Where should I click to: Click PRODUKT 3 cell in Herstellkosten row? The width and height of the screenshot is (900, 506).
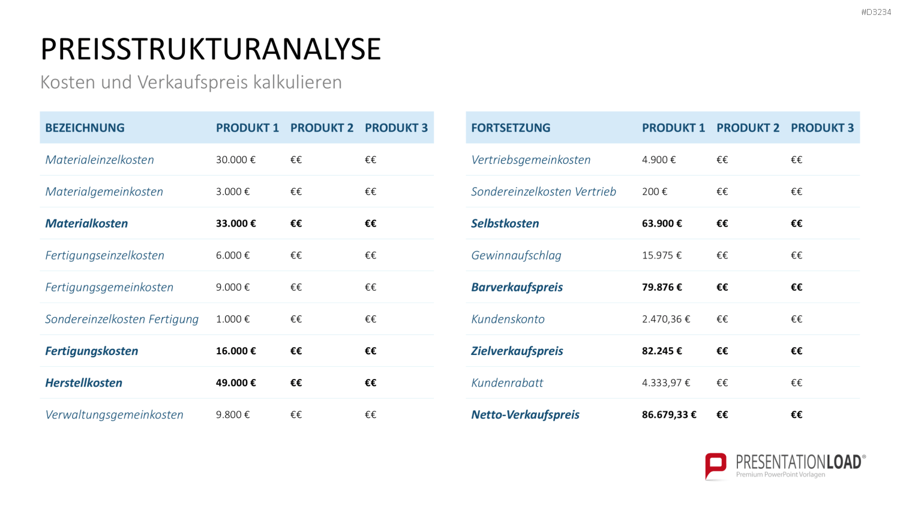click(x=370, y=382)
